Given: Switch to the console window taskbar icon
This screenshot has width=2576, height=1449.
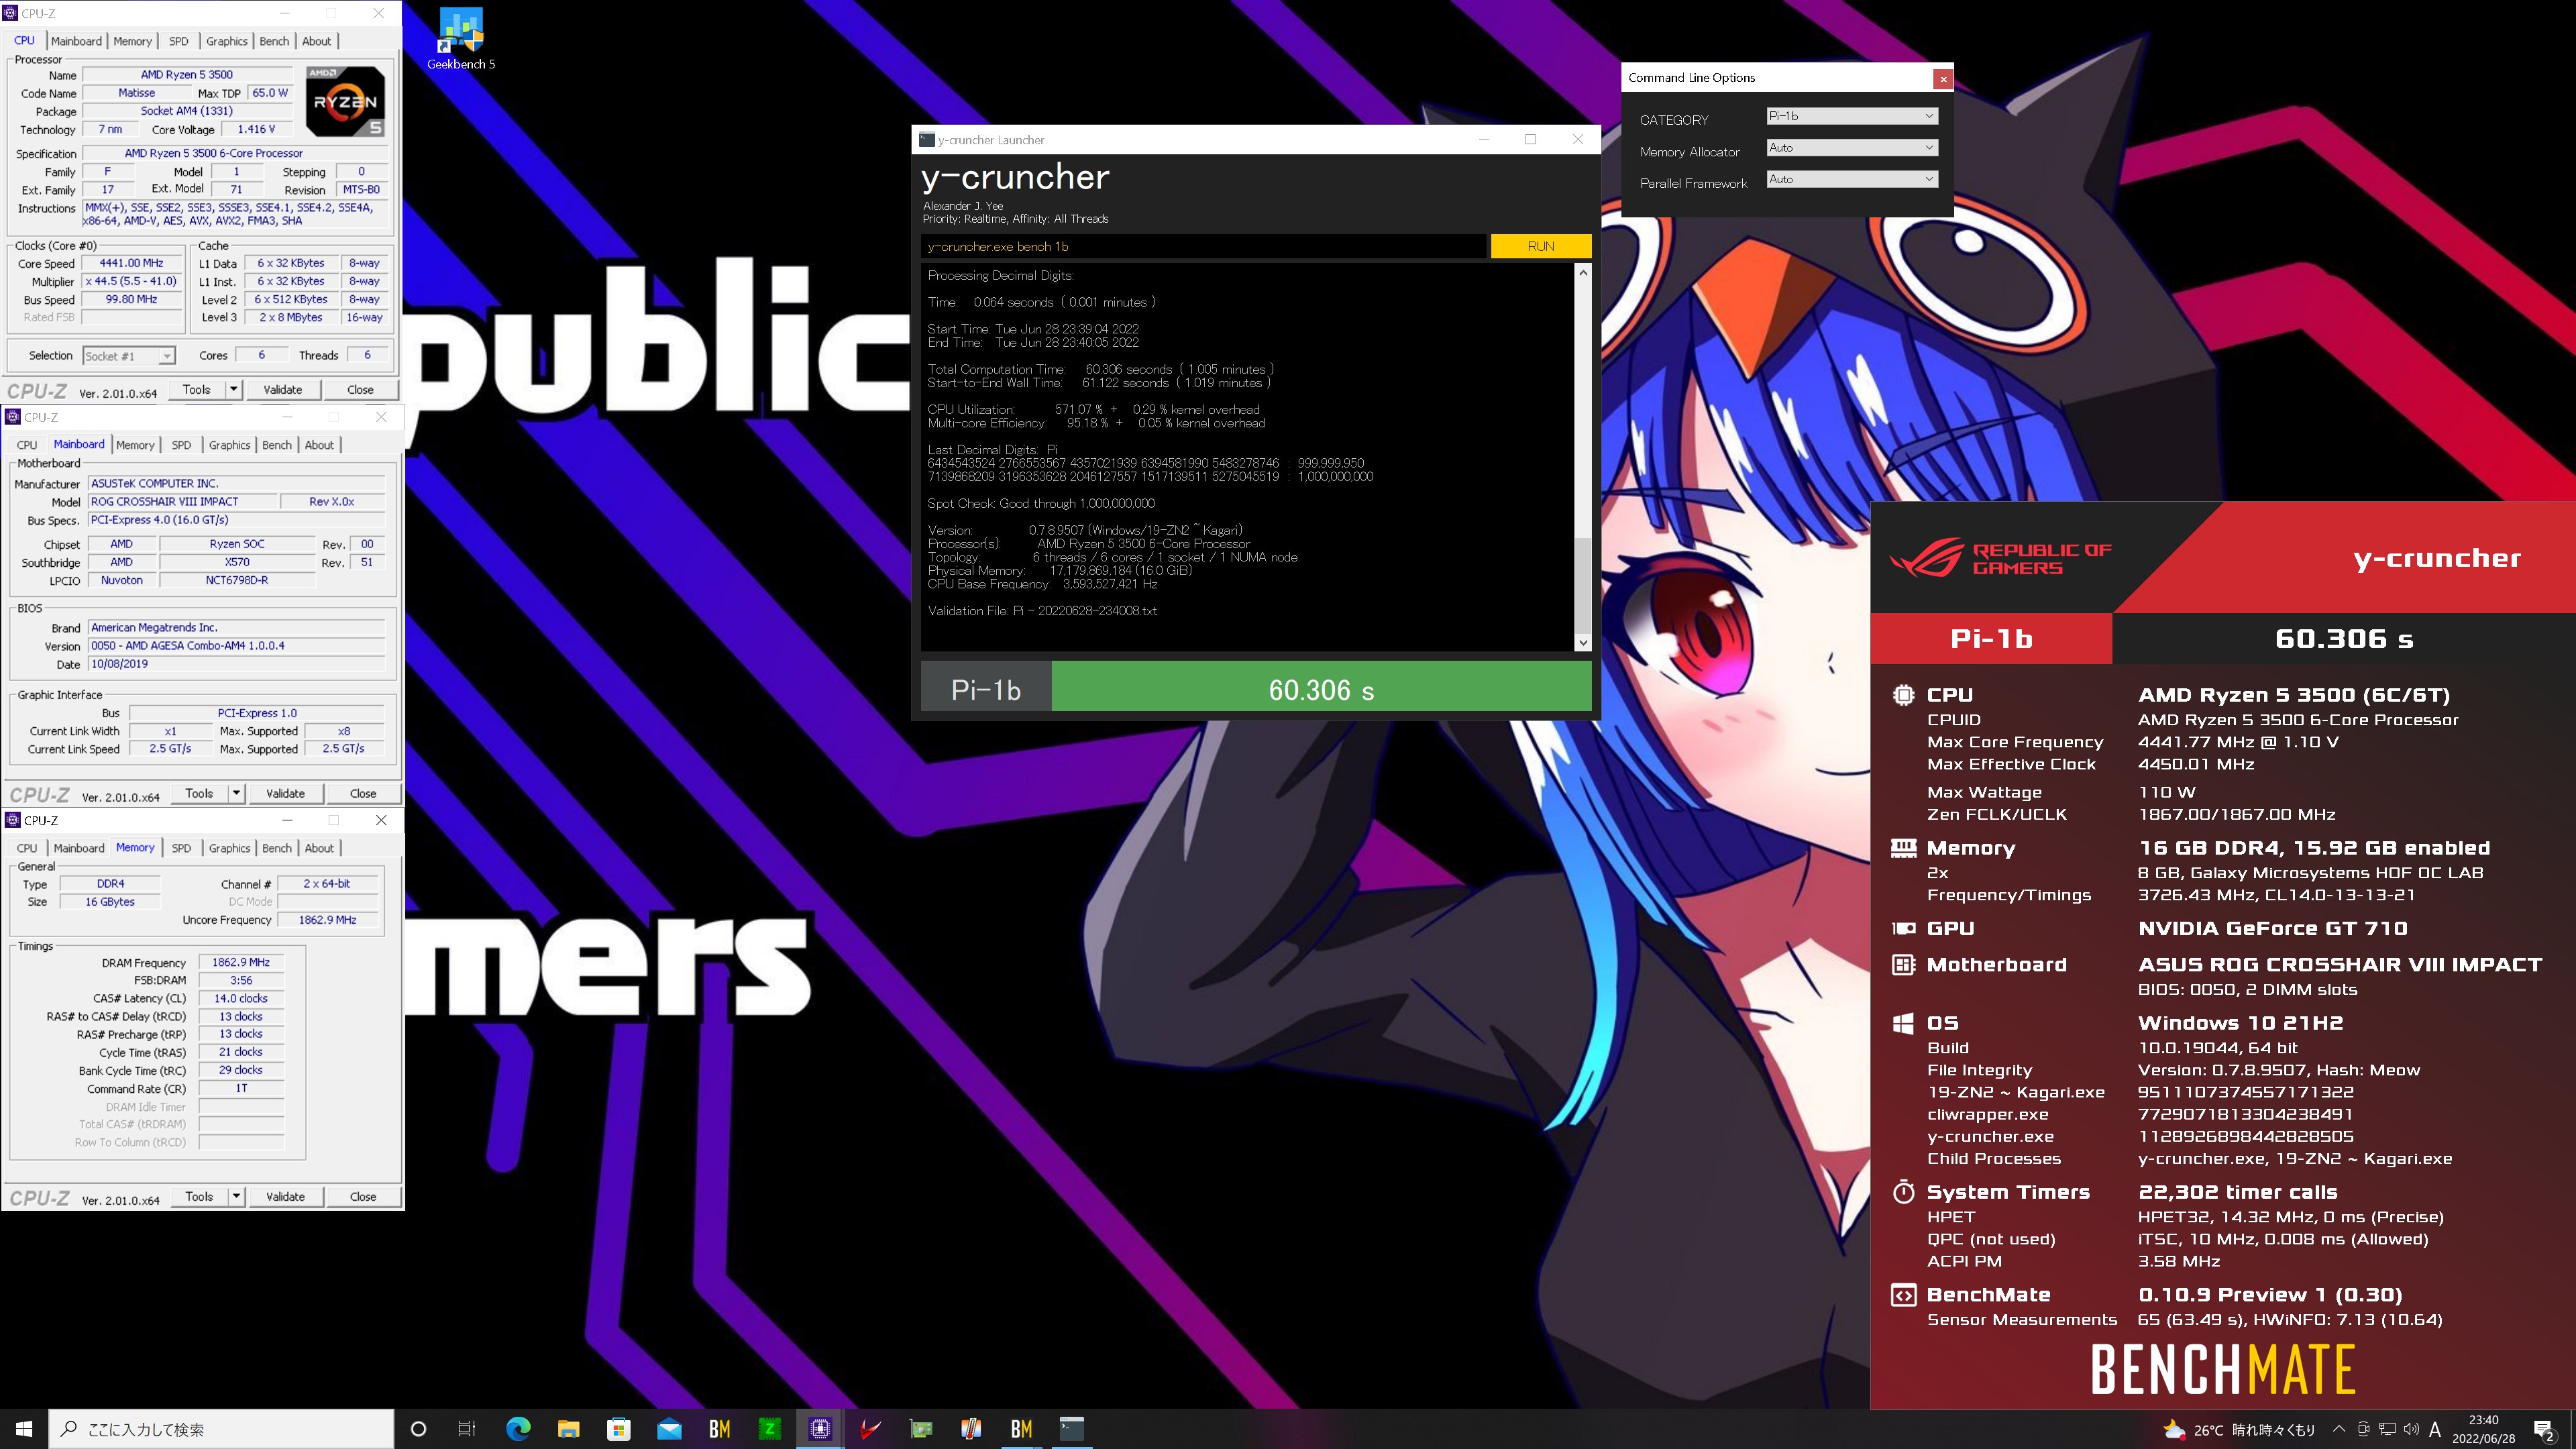Looking at the screenshot, I should click(1072, 1429).
